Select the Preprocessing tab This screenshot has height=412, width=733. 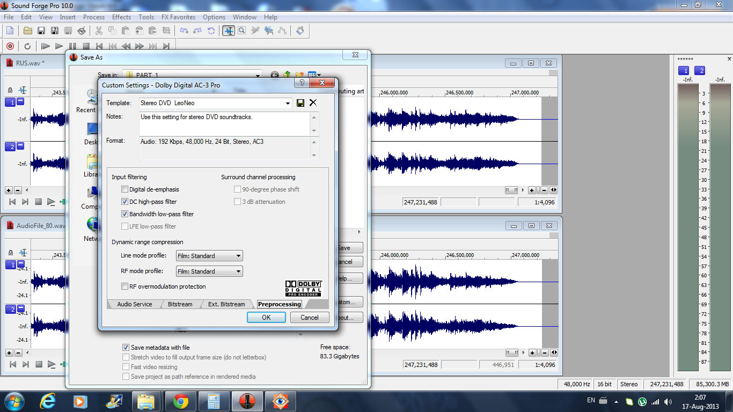280,304
